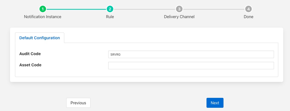Click the grey progress line between steps 3 and 4
Screen dimensions: 290x111
tap(213, 9)
